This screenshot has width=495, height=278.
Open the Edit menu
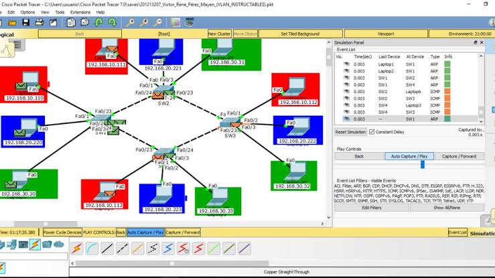[x=11, y=12]
